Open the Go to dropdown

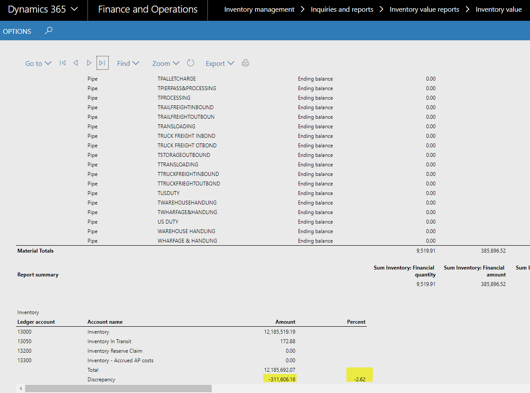(x=38, y=64)
